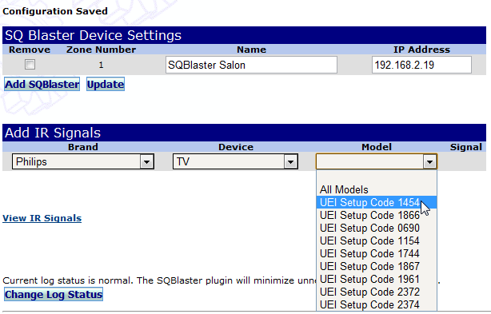
Task: Click the Signal column header
Action: coord(466,147)
